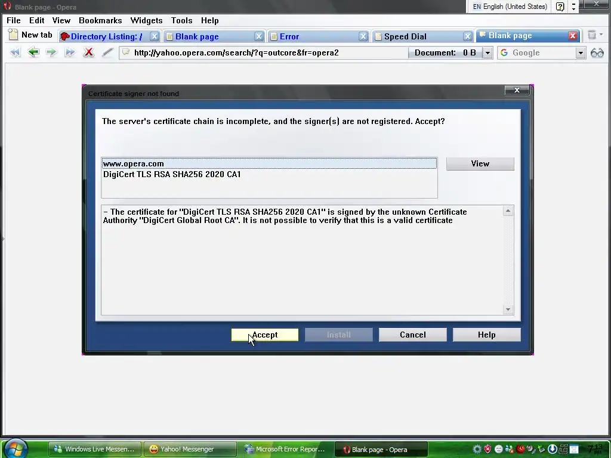Viewport: 611px width, 458px height.
Task: Click the Messenger tray icon with red X
Action: click(x=510, y=449)
